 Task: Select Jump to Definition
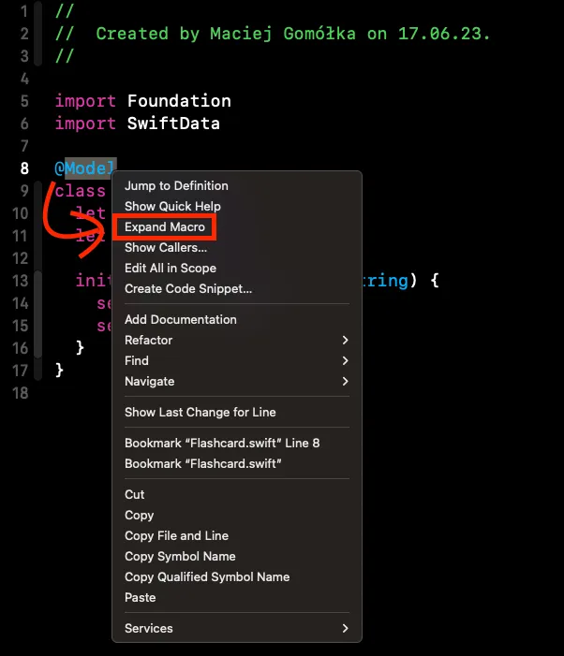point(176,185)
